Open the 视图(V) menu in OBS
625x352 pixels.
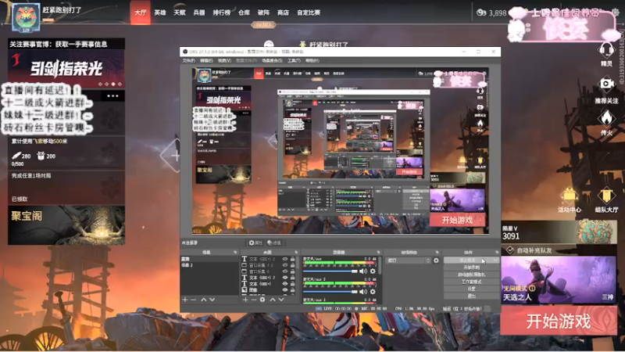pos(224,61)
